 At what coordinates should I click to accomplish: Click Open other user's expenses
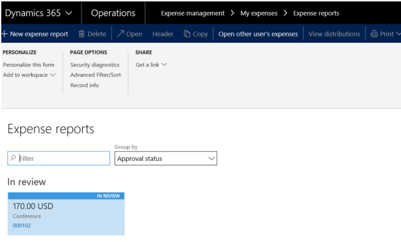click(258, 34)
